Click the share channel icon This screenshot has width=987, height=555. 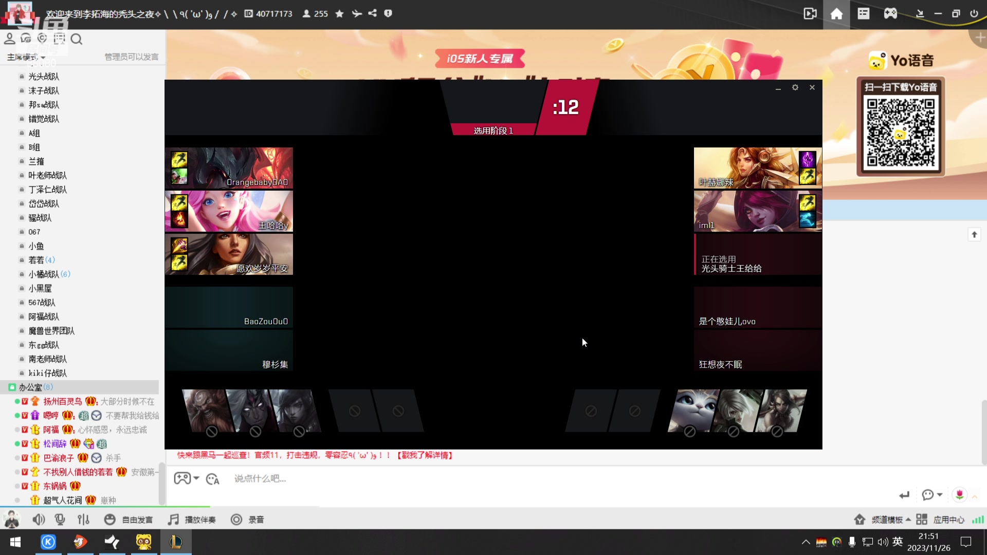point(372,13)
